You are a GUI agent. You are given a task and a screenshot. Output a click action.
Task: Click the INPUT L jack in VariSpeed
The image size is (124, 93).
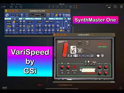pyautogui.click(x=62, y=73)
